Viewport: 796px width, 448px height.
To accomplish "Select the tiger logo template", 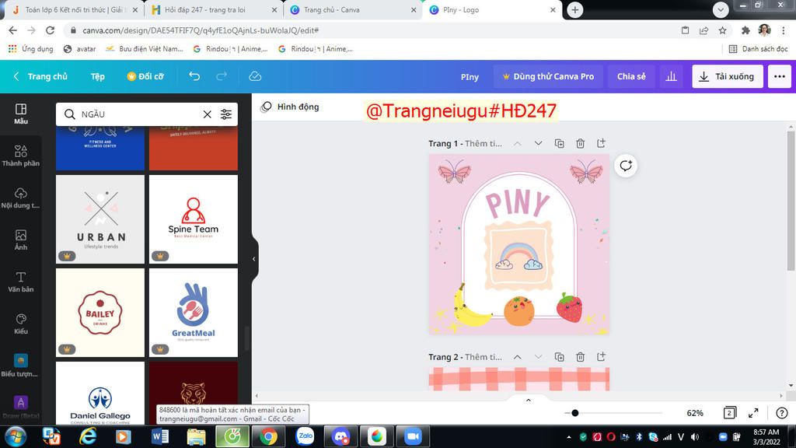I will pos(194,383).
